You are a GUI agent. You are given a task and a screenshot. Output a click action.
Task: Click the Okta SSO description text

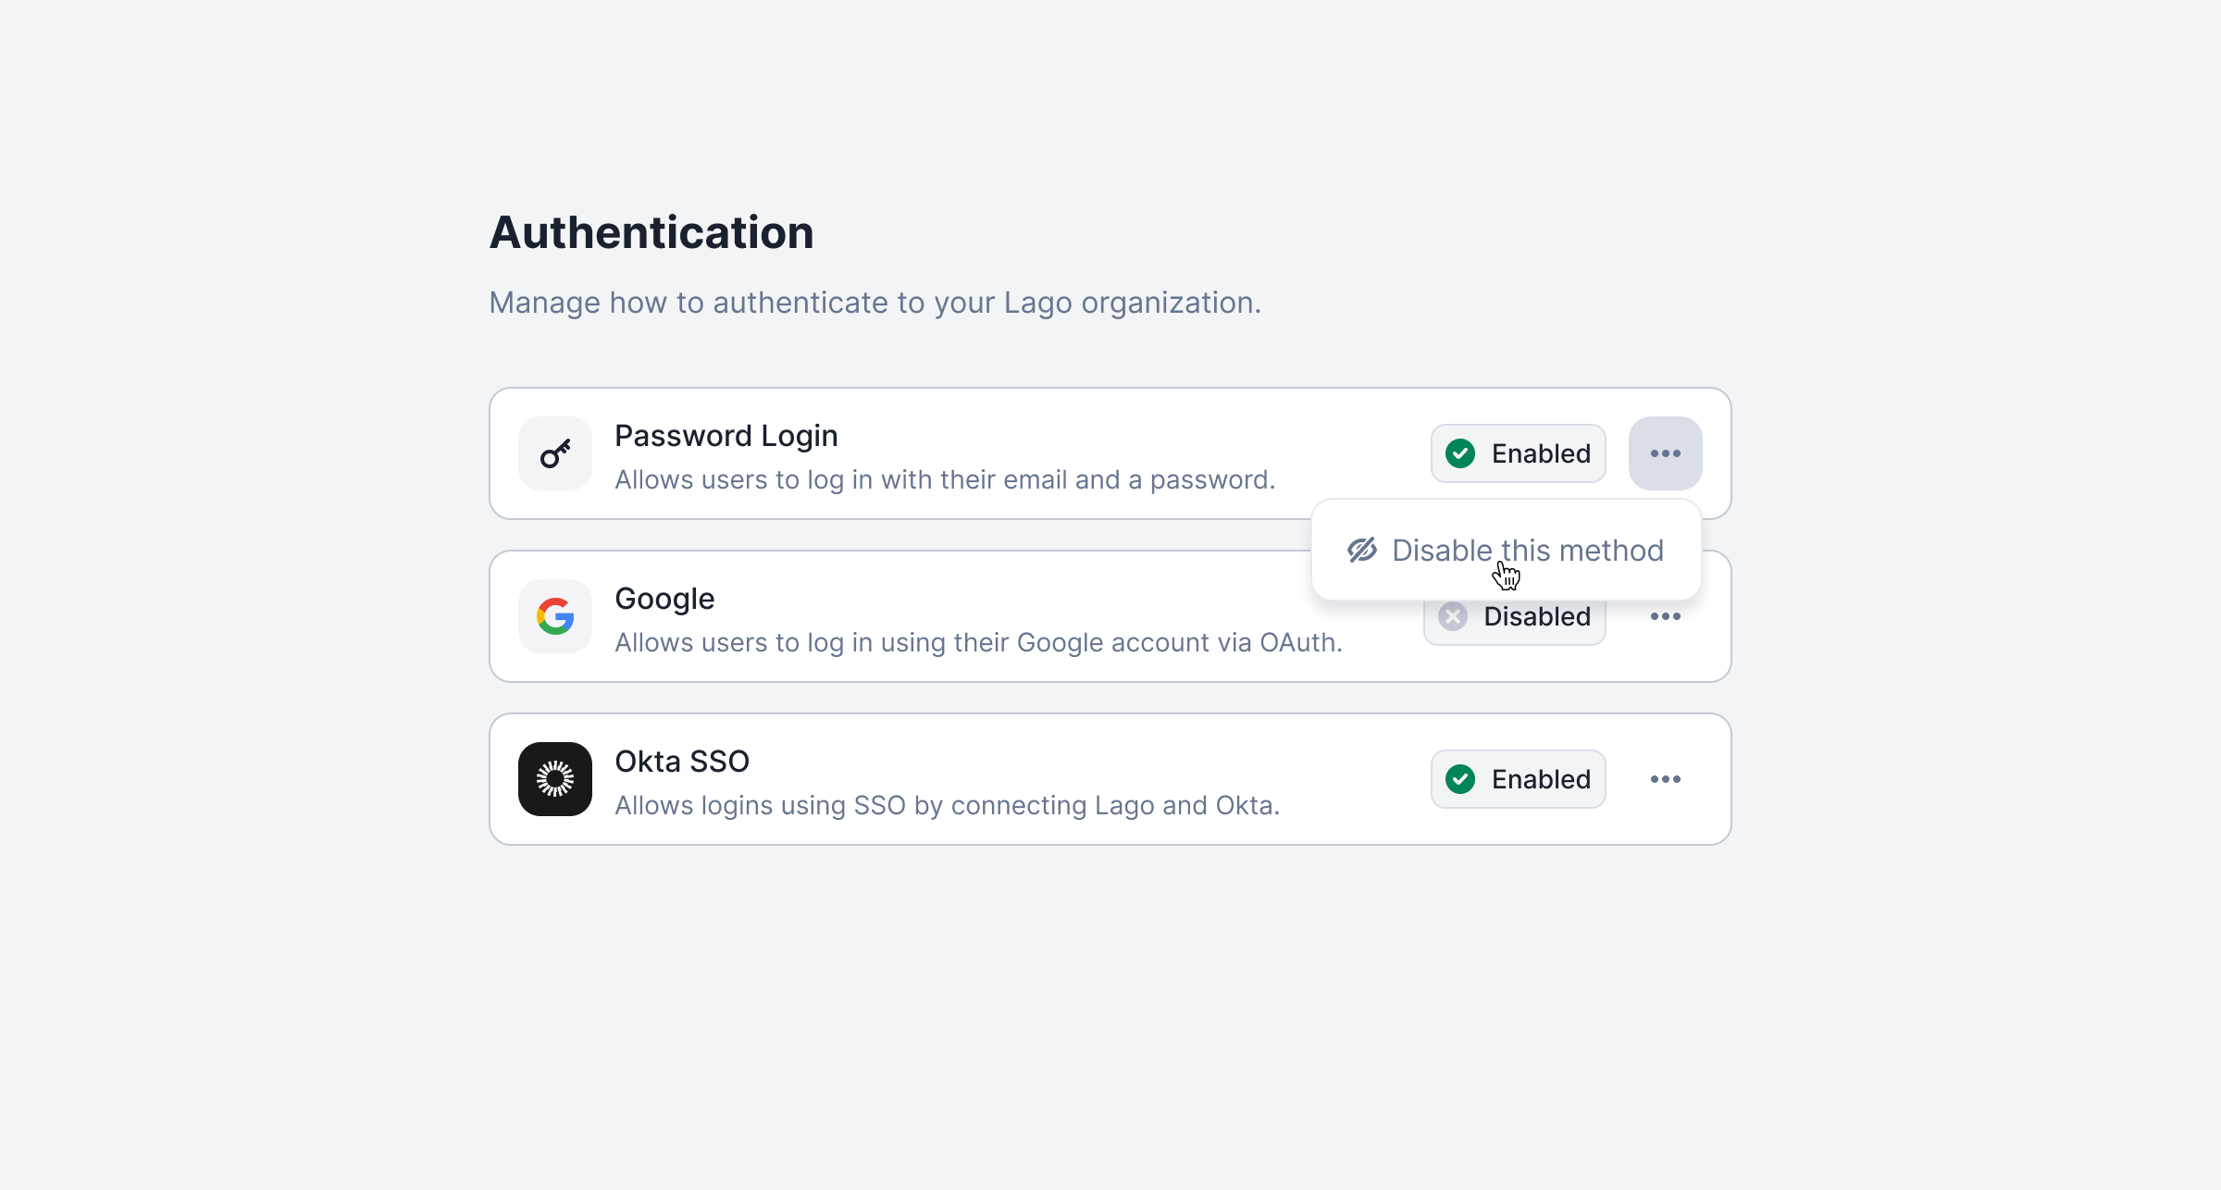[x=947, y=805]
